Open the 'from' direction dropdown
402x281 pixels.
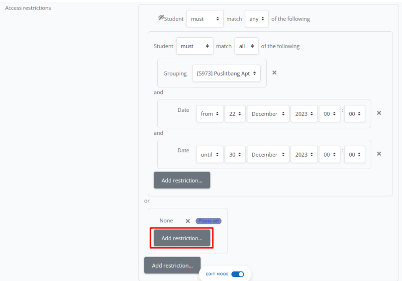tap(209, 114)
